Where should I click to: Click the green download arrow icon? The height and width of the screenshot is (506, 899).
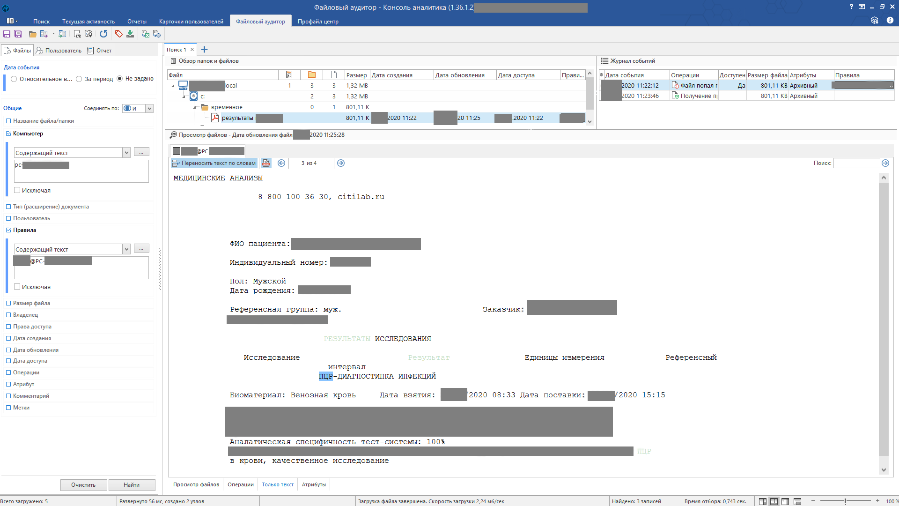click(x=130, y=34)
